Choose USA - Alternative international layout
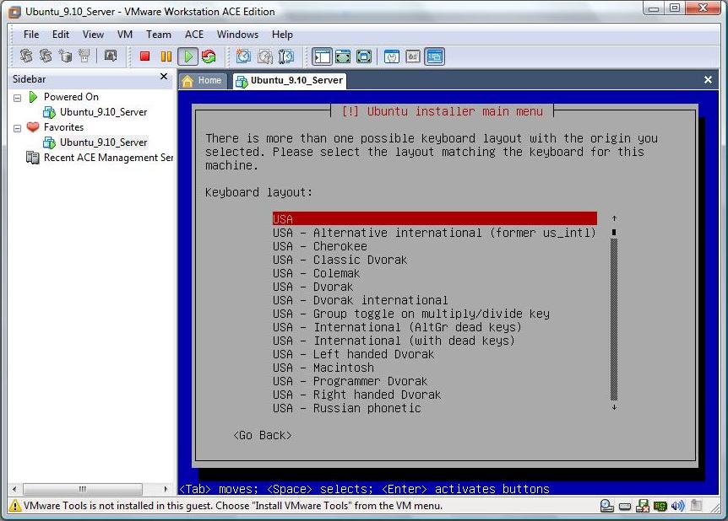This screenshot has height=521, width=728. pyautogui.click(x=434, y=233)
